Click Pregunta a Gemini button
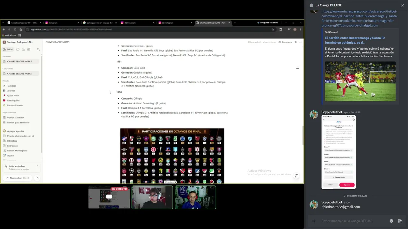Image resolution: width=408 pixels, height=229 pixels. 267,23
